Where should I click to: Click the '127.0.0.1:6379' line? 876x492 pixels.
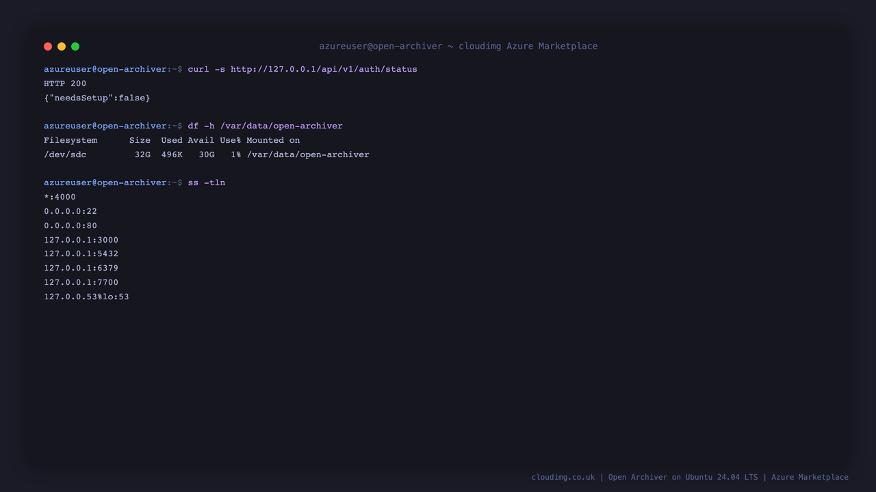(81, 268)
